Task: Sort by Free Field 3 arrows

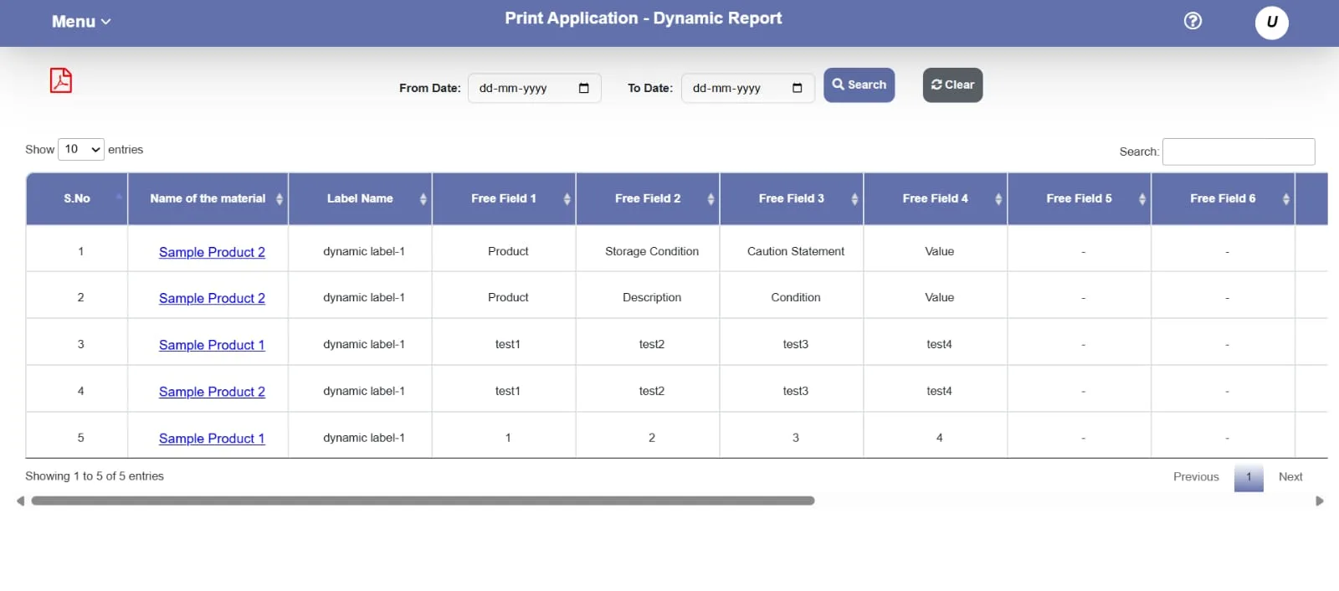Action: 854,198
